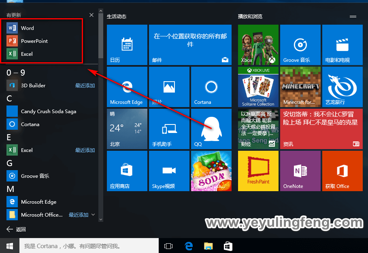Open the Fresh Paint tile

pos(258,171)
